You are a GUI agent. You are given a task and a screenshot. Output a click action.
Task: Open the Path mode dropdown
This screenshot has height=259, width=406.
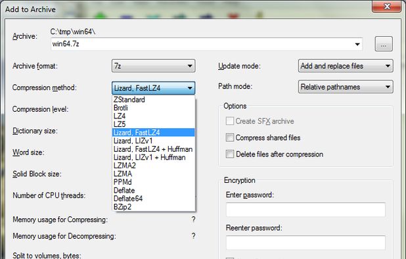click(x=346, y=87)
